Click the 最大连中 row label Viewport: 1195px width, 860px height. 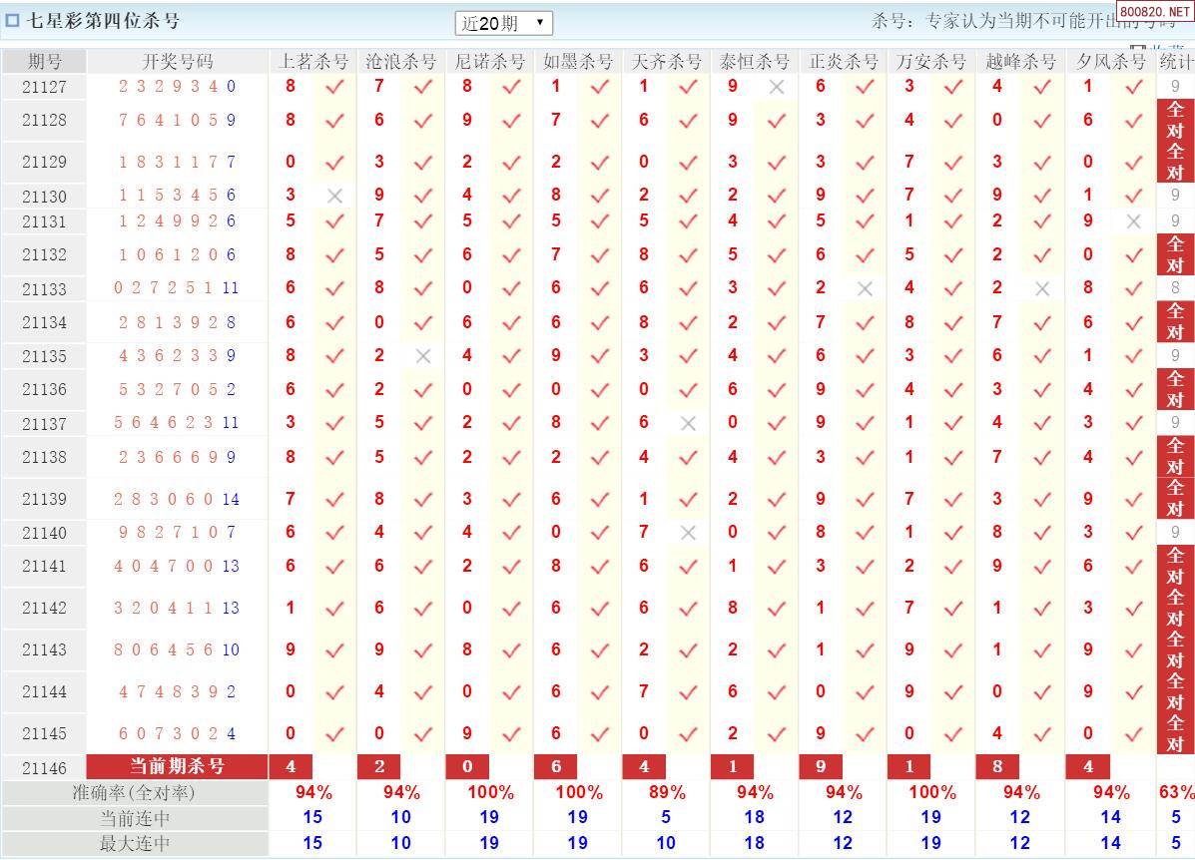(x=135, y=843)
